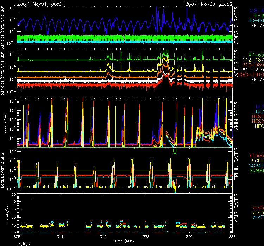Select the E1300 legend entry
Image resolution: width=264 pixels, height=246 pixels.
pyautogui.click(x=257, y=156)
